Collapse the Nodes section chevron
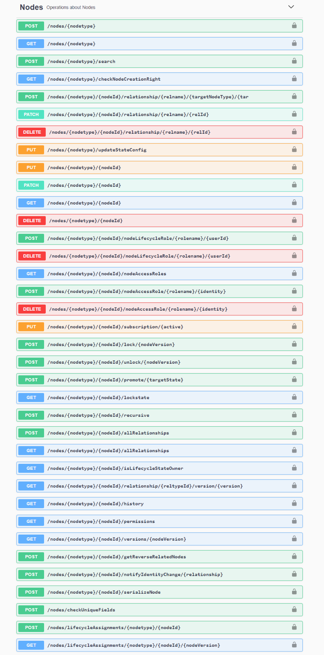Screen dimensions: 324x655 point(291,7)
